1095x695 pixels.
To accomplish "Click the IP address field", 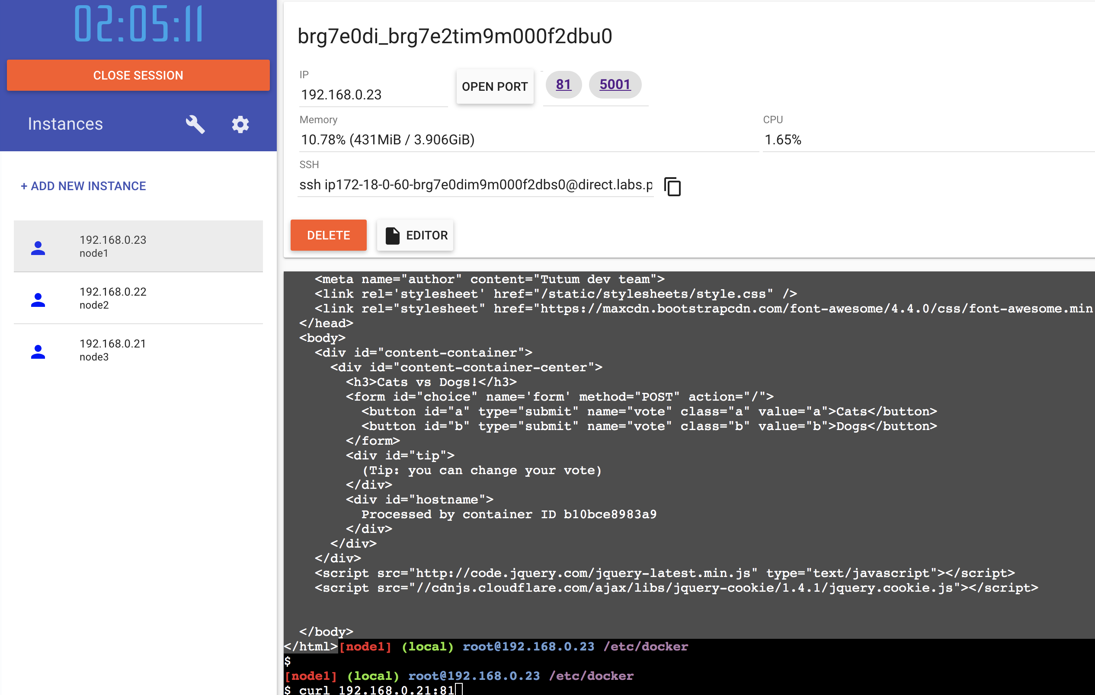I will [x=373, y=95].
